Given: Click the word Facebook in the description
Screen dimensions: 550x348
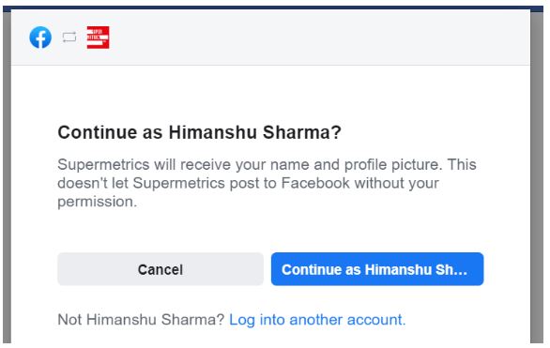Looking at the screenshot, I should coord(315,183).
